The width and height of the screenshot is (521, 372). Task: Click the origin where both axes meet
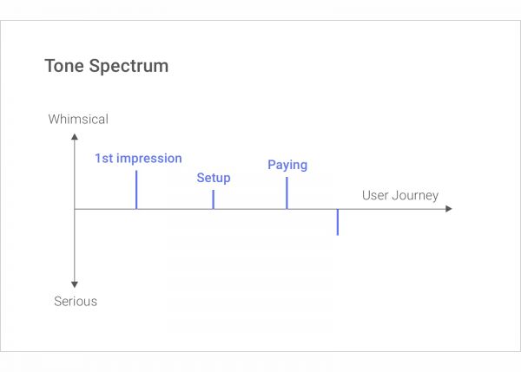75,209
